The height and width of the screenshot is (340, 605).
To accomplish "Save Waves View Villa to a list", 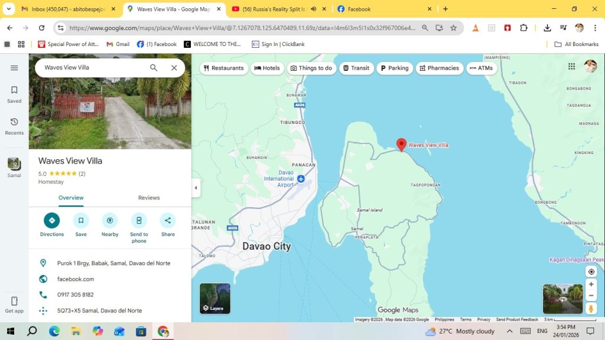I will pyautogui.click(x=81, y=221).
